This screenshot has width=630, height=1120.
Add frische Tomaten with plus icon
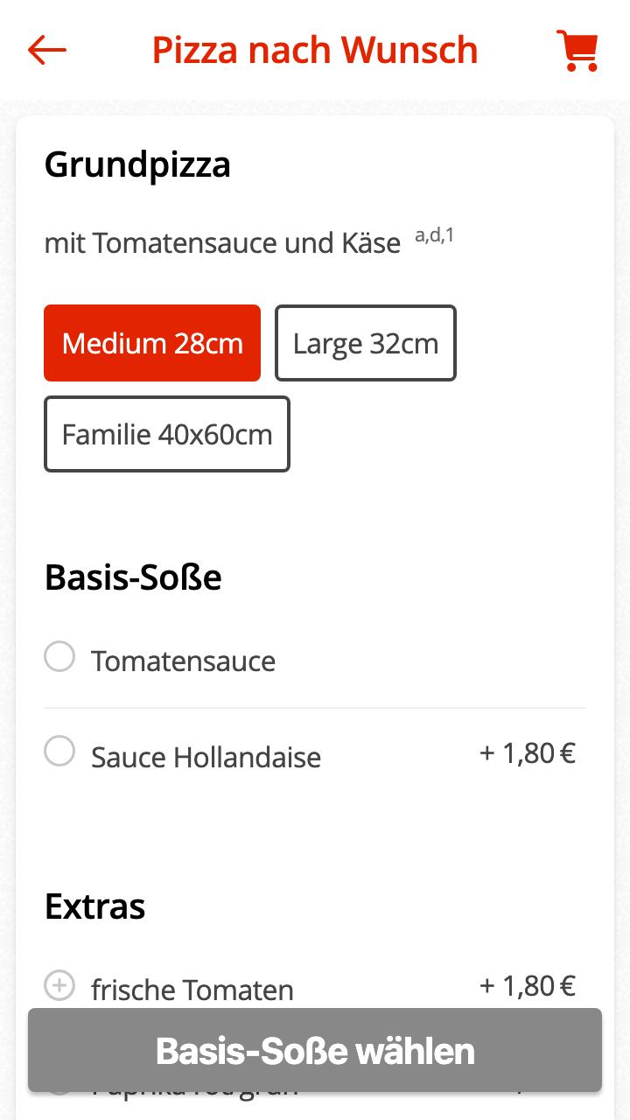pos(59,986)
